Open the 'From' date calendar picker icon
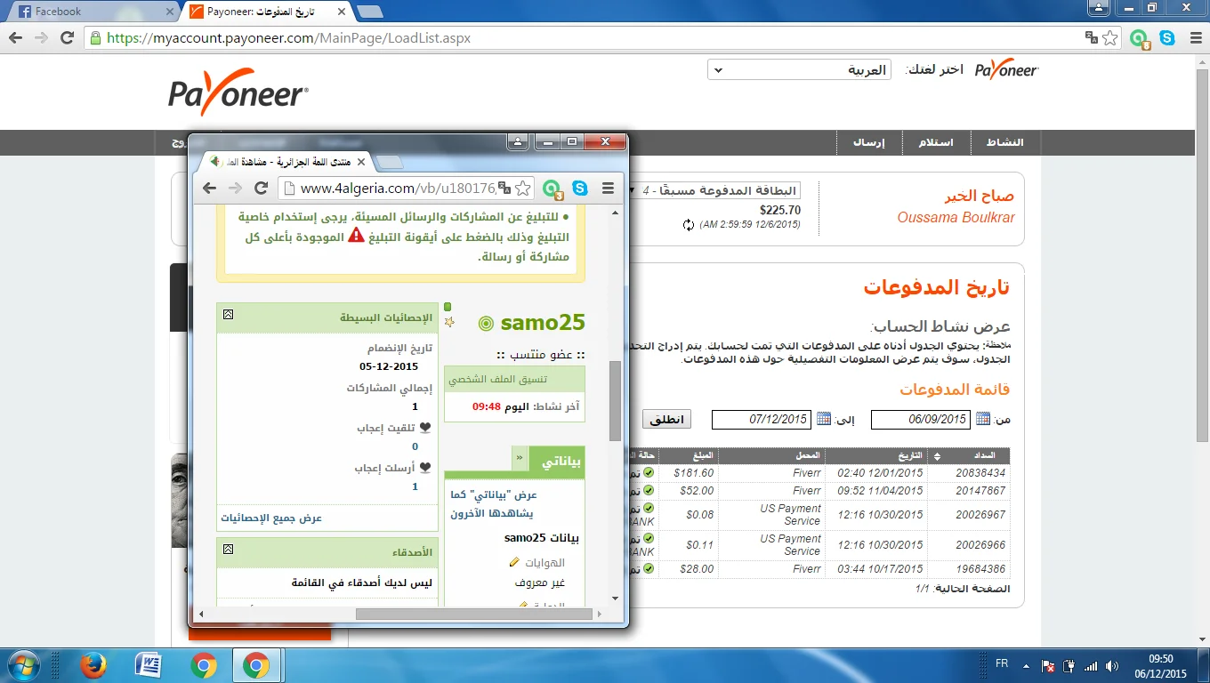Viewport: 1210px width, 683px height. (983, 419)
